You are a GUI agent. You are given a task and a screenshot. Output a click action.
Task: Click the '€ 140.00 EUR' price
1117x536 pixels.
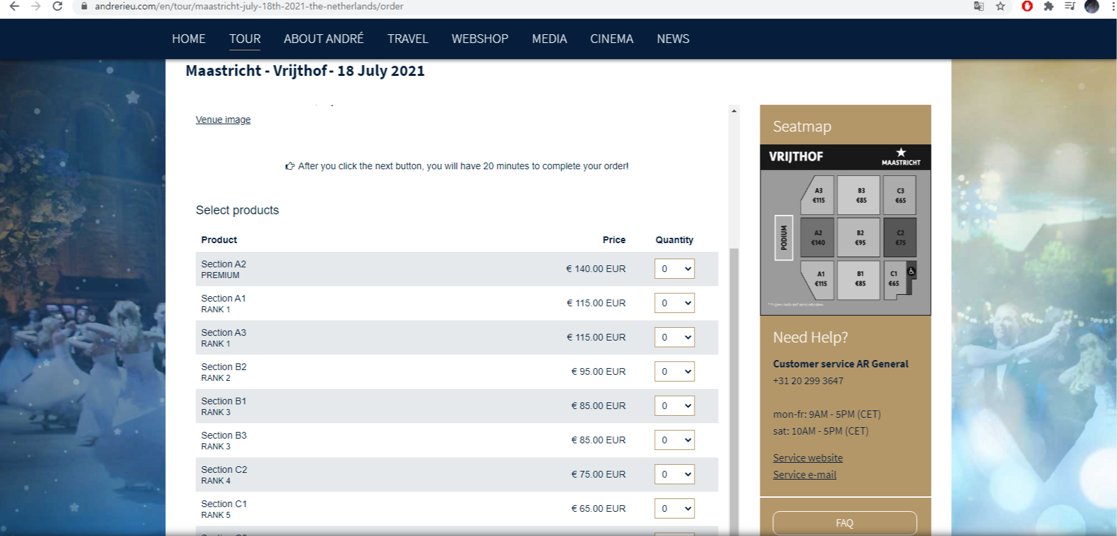tap(596, 269)
